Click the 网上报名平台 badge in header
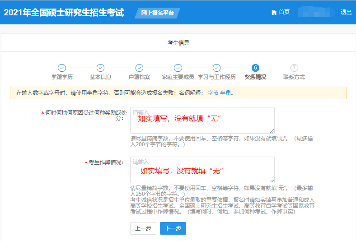Screen dimensions: 356x241 [x=157, y=13]
